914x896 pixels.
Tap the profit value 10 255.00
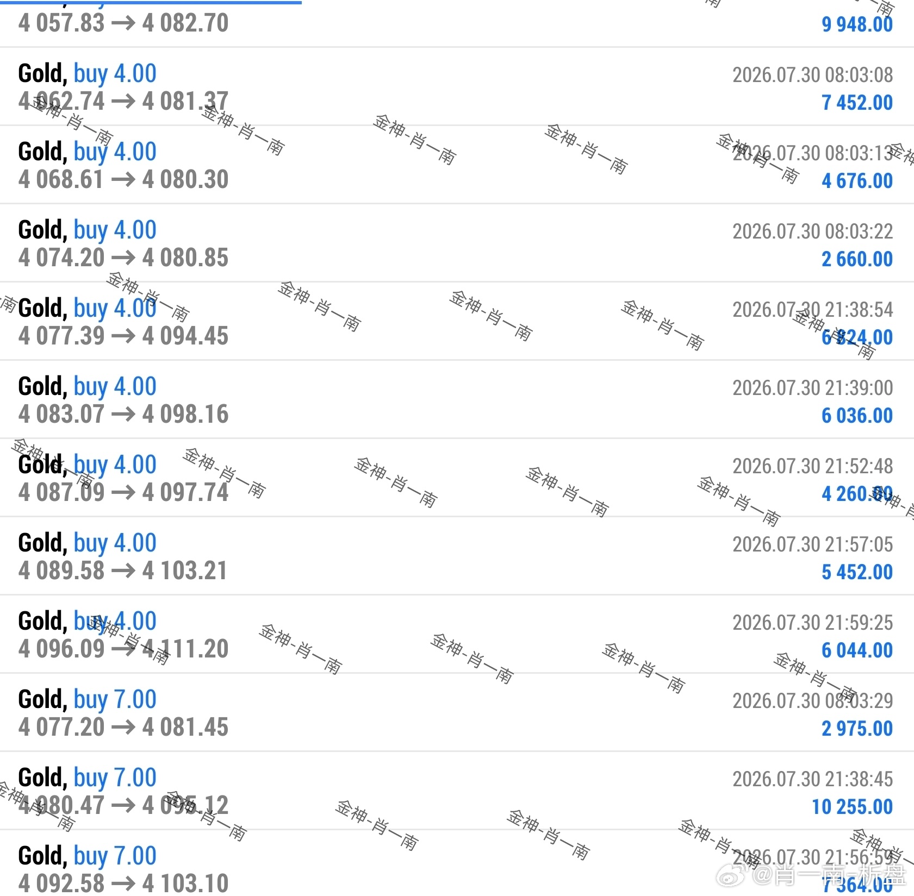pyautogui.click(x=852, y=807)
